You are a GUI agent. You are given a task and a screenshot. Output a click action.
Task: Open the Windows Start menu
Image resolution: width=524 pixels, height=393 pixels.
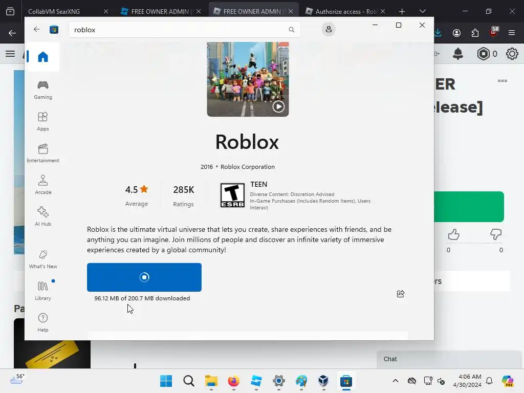166,381
